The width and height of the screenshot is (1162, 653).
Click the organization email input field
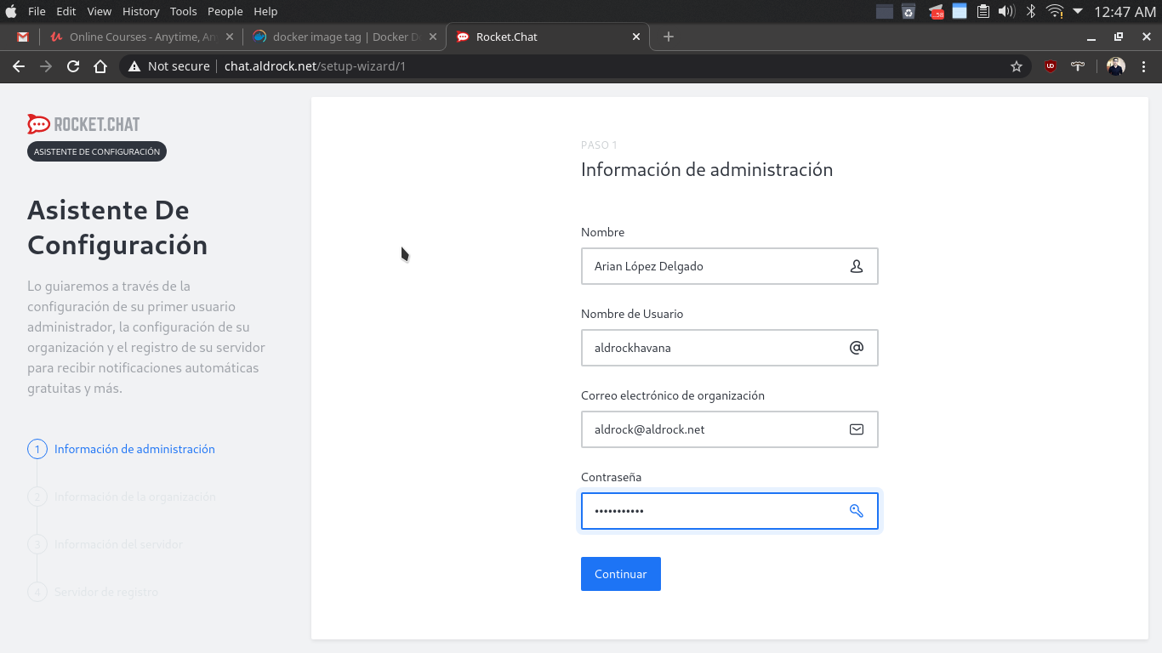[x=729, y=429]
